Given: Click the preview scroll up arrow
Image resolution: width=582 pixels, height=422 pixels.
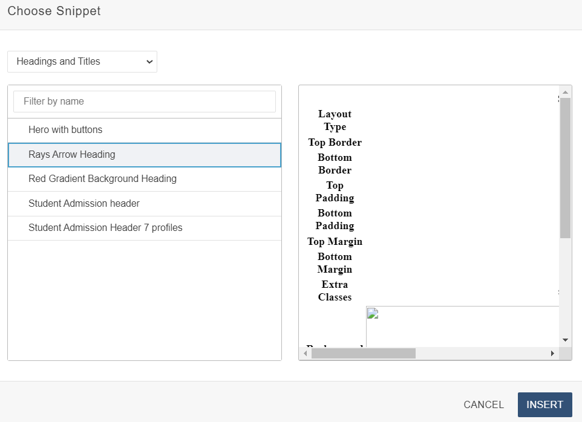Looking at the screenshot, I should coord(565,93).
